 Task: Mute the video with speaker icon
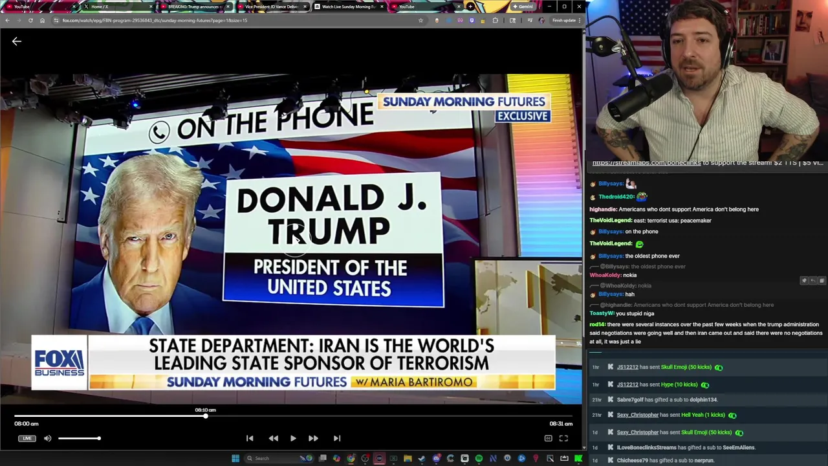(47, 438)
